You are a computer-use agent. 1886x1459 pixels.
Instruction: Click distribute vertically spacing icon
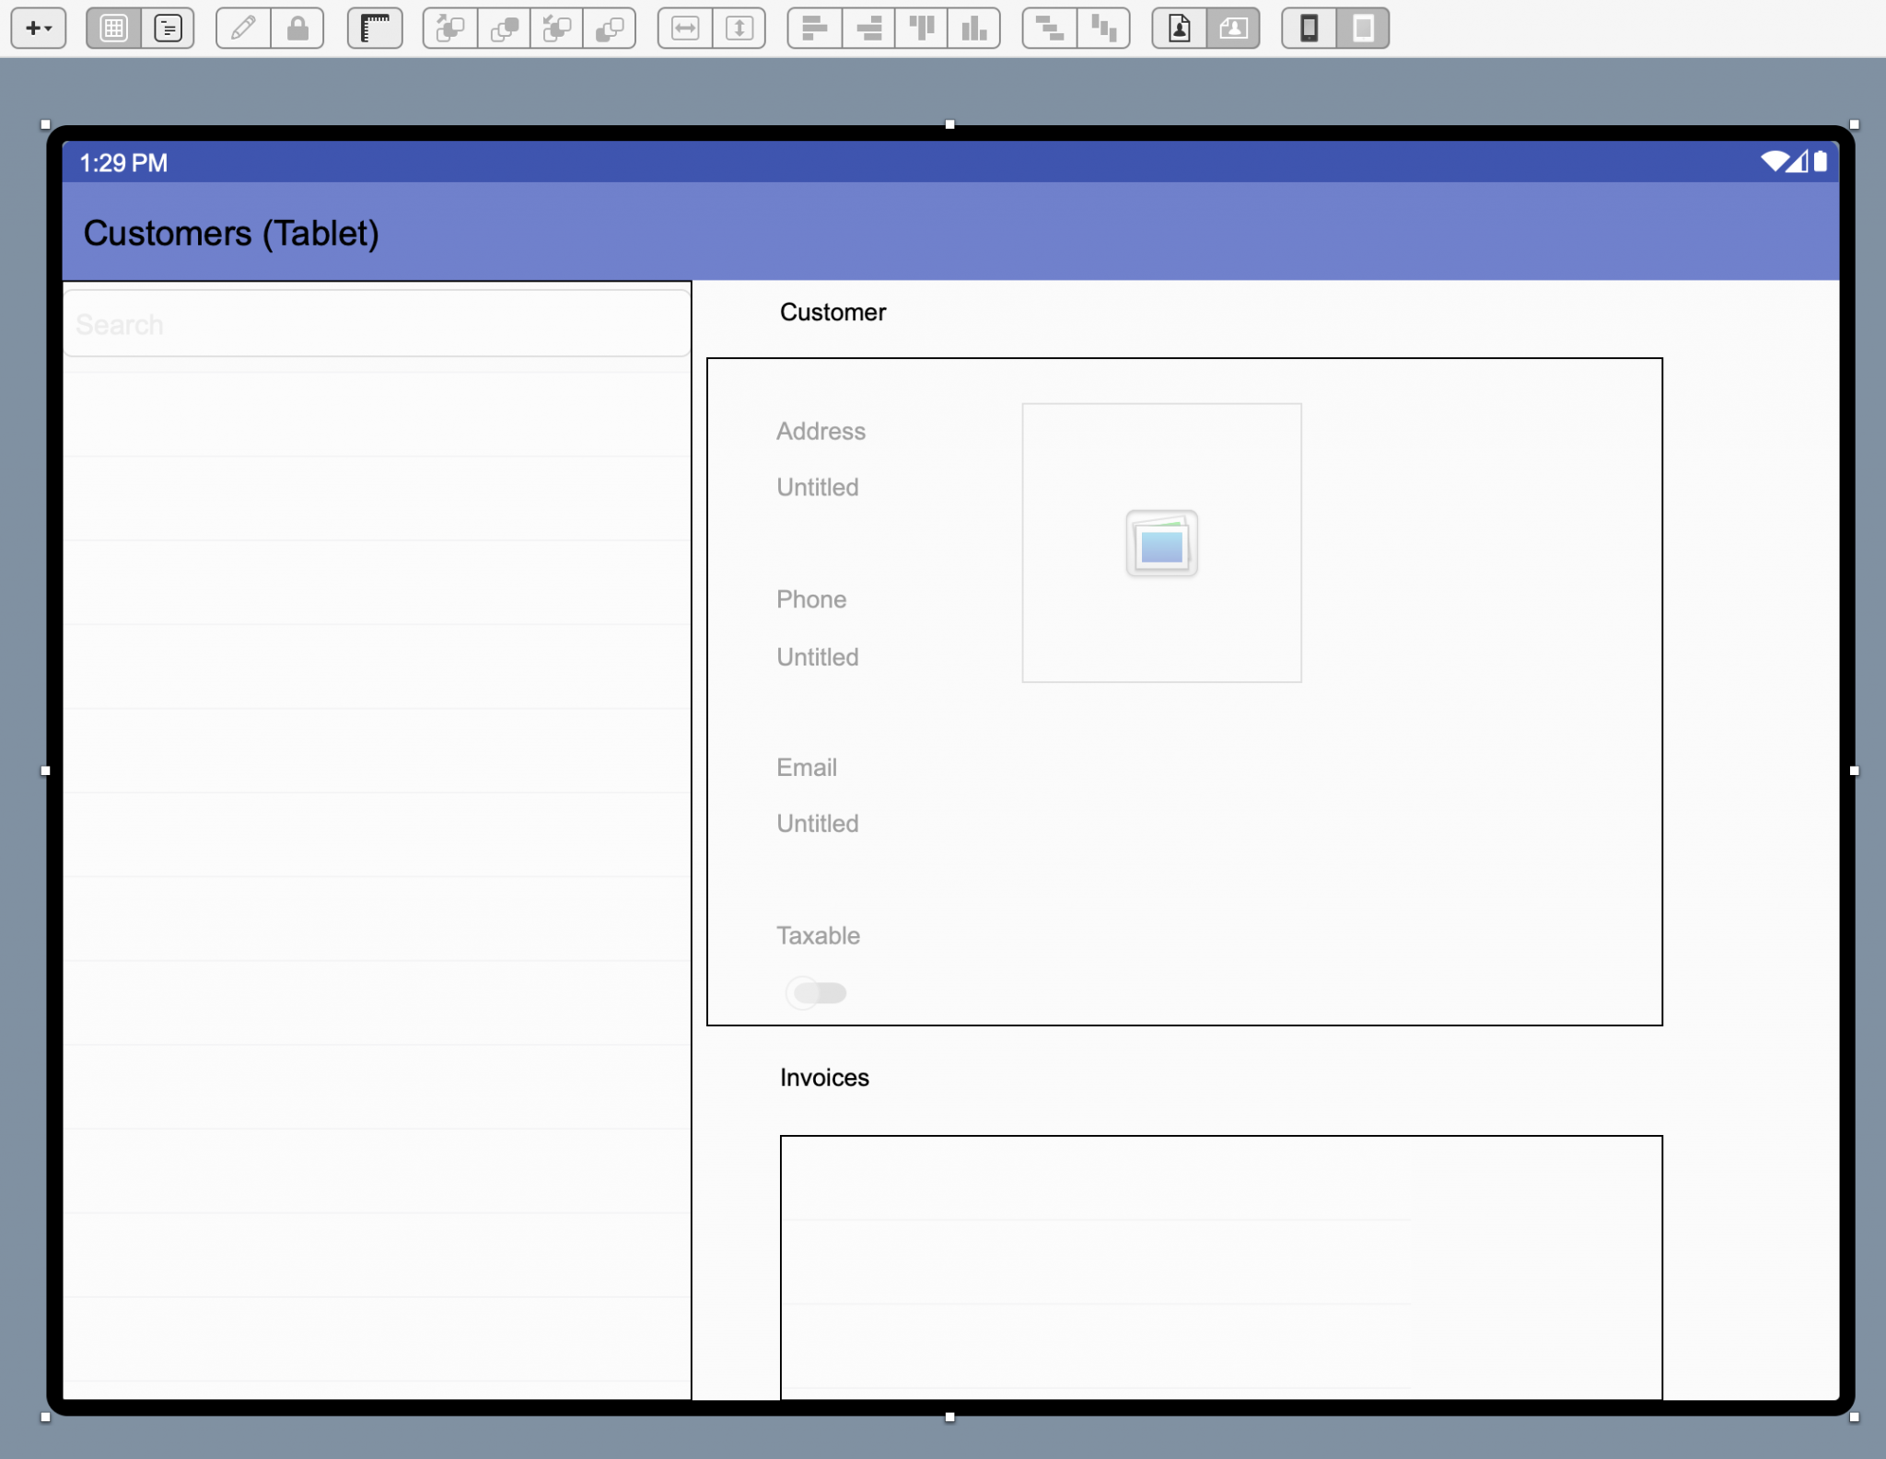1050,29
